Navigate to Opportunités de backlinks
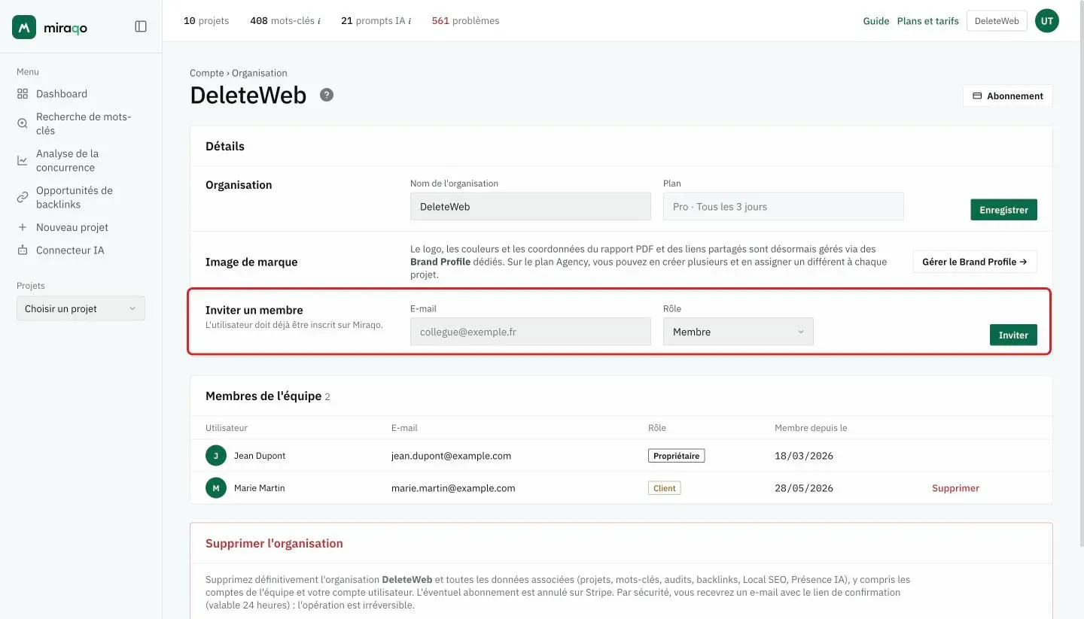This screenshot has height=619, width=1084. (x=75, y=197)
